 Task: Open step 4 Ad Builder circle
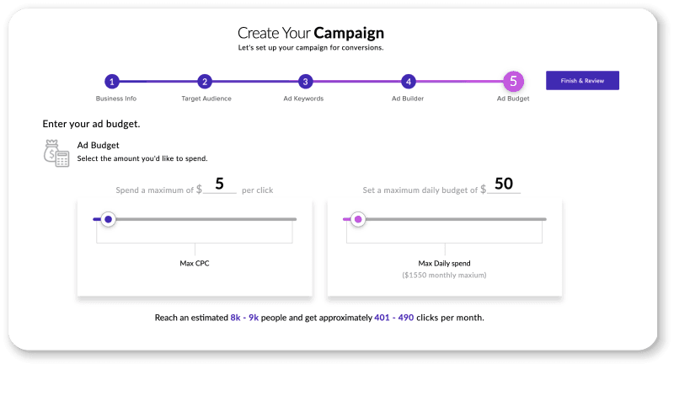408,82
